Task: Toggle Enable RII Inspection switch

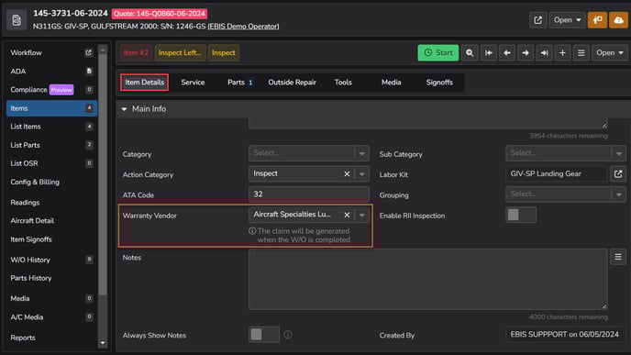Action: click(521, 215)
